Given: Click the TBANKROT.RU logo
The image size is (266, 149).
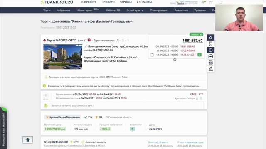Looking at the screenshot, I should point(57,2).
